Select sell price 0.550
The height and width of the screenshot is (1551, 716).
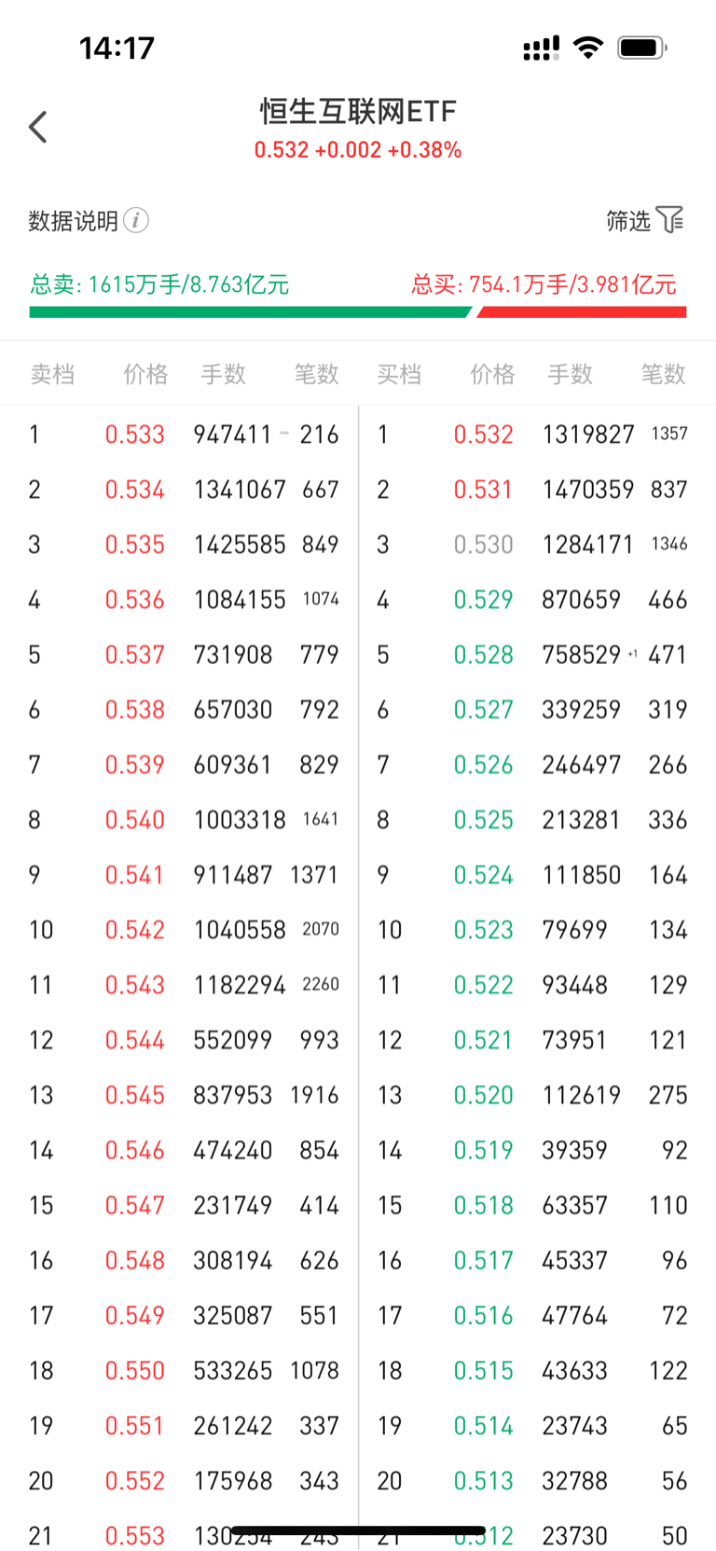coord(135,1370)
